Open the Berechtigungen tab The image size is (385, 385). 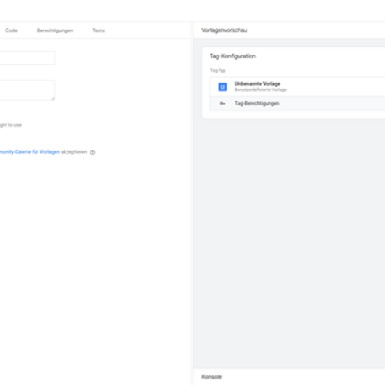[55, 30]
